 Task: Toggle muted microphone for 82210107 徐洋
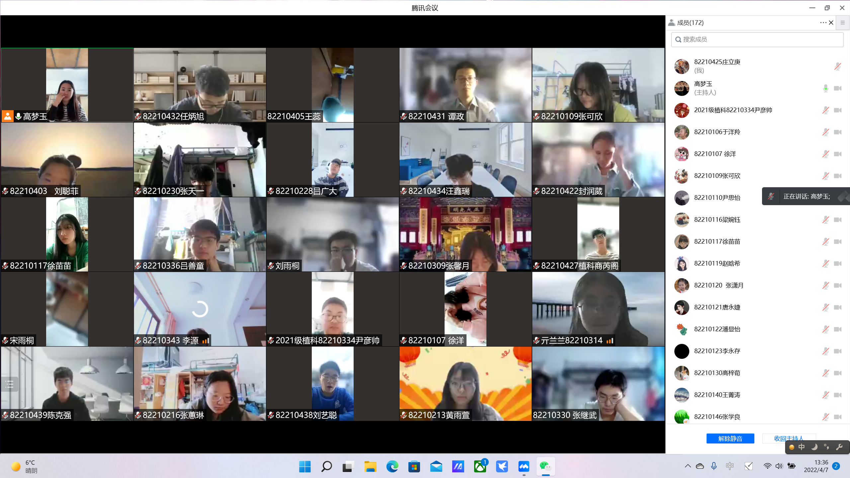(x=825, y=154)
